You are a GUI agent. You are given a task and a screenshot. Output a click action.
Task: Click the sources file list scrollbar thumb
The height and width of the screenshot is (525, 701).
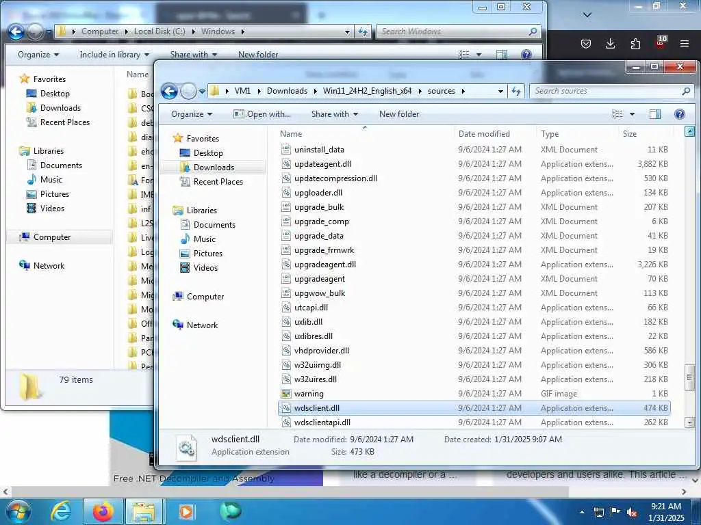(690, 377)
